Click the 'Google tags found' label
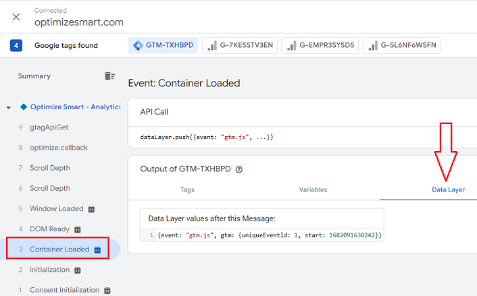Screen dimensions: 477x296 (66, 46)
